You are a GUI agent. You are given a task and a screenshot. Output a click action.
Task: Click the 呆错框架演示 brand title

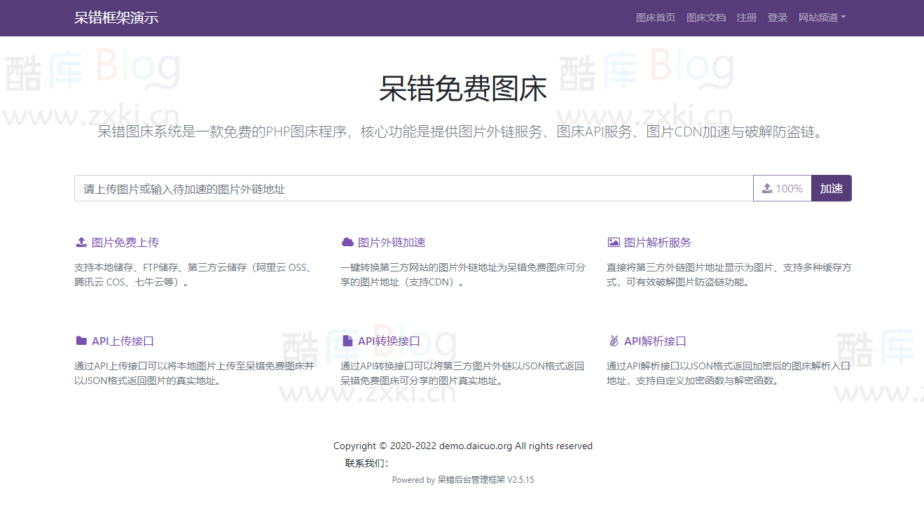coord(116,17)
